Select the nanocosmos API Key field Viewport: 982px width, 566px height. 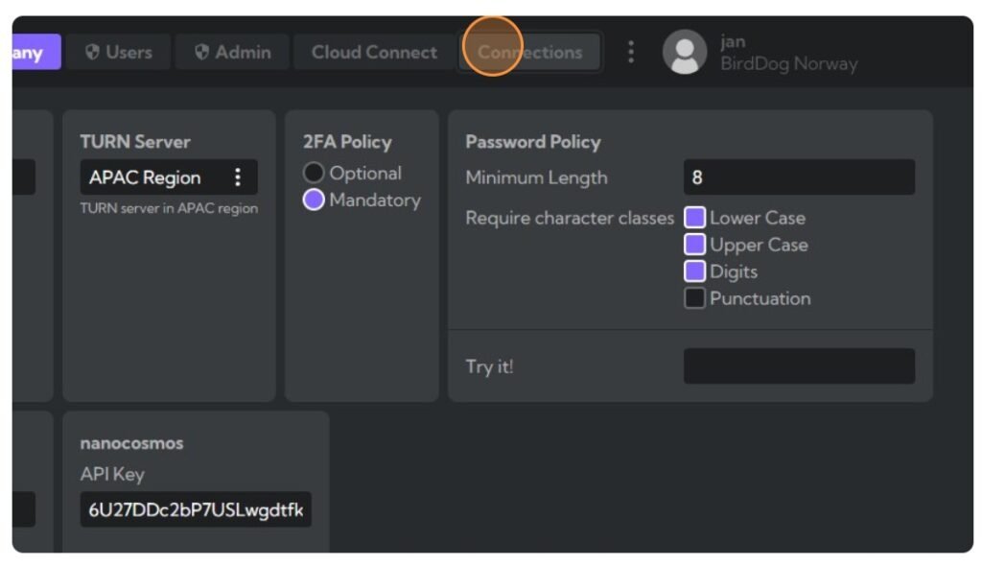click(195, 509)
